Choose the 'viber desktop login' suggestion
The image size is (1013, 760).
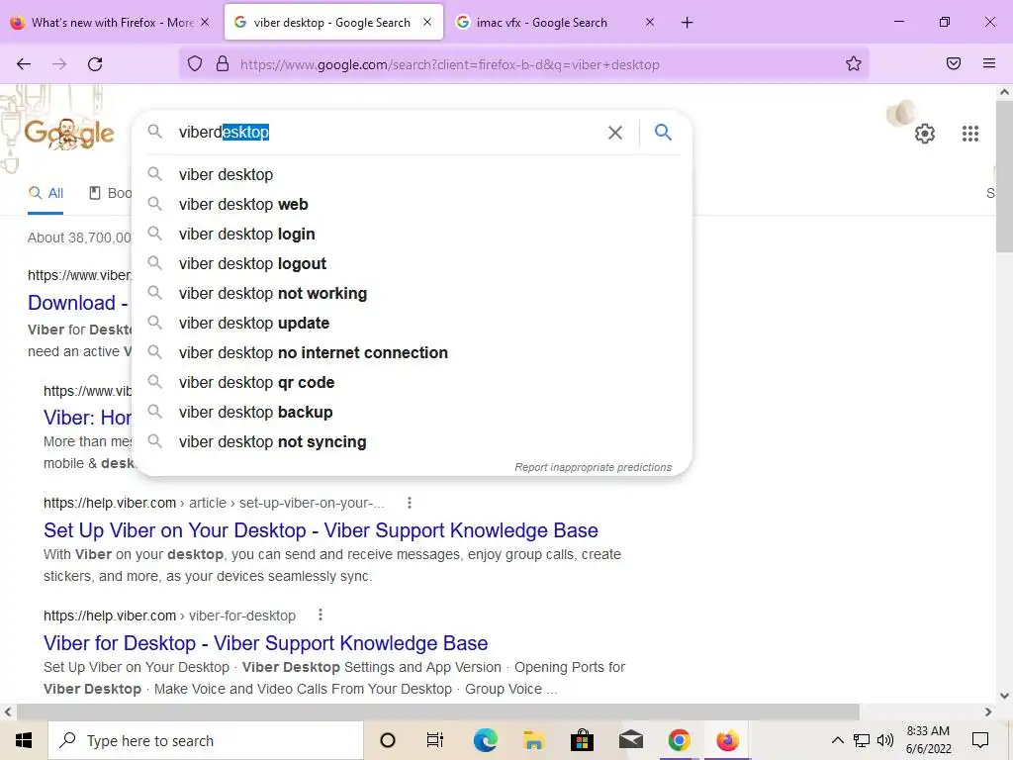412,234
